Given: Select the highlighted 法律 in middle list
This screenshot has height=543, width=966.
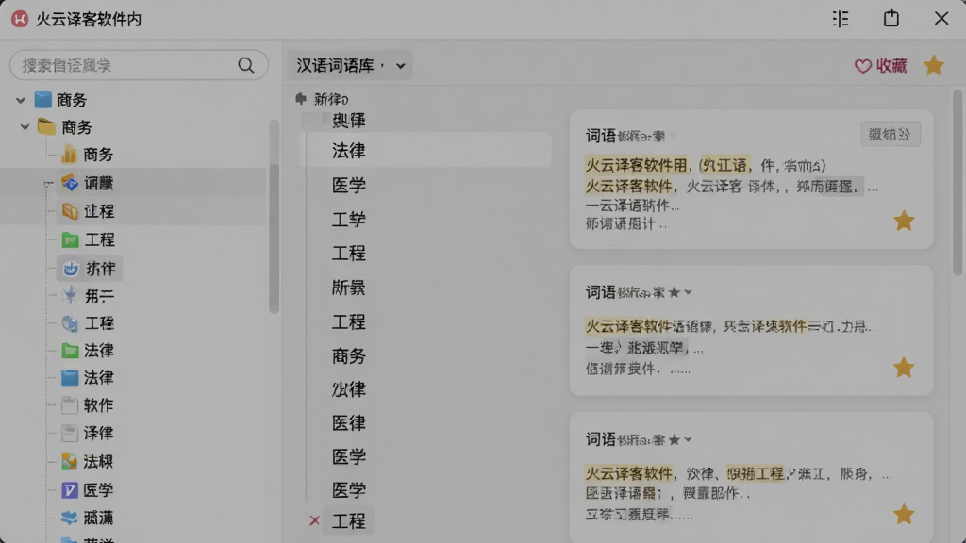Looking at the screenshot, I should click(425, 150).
